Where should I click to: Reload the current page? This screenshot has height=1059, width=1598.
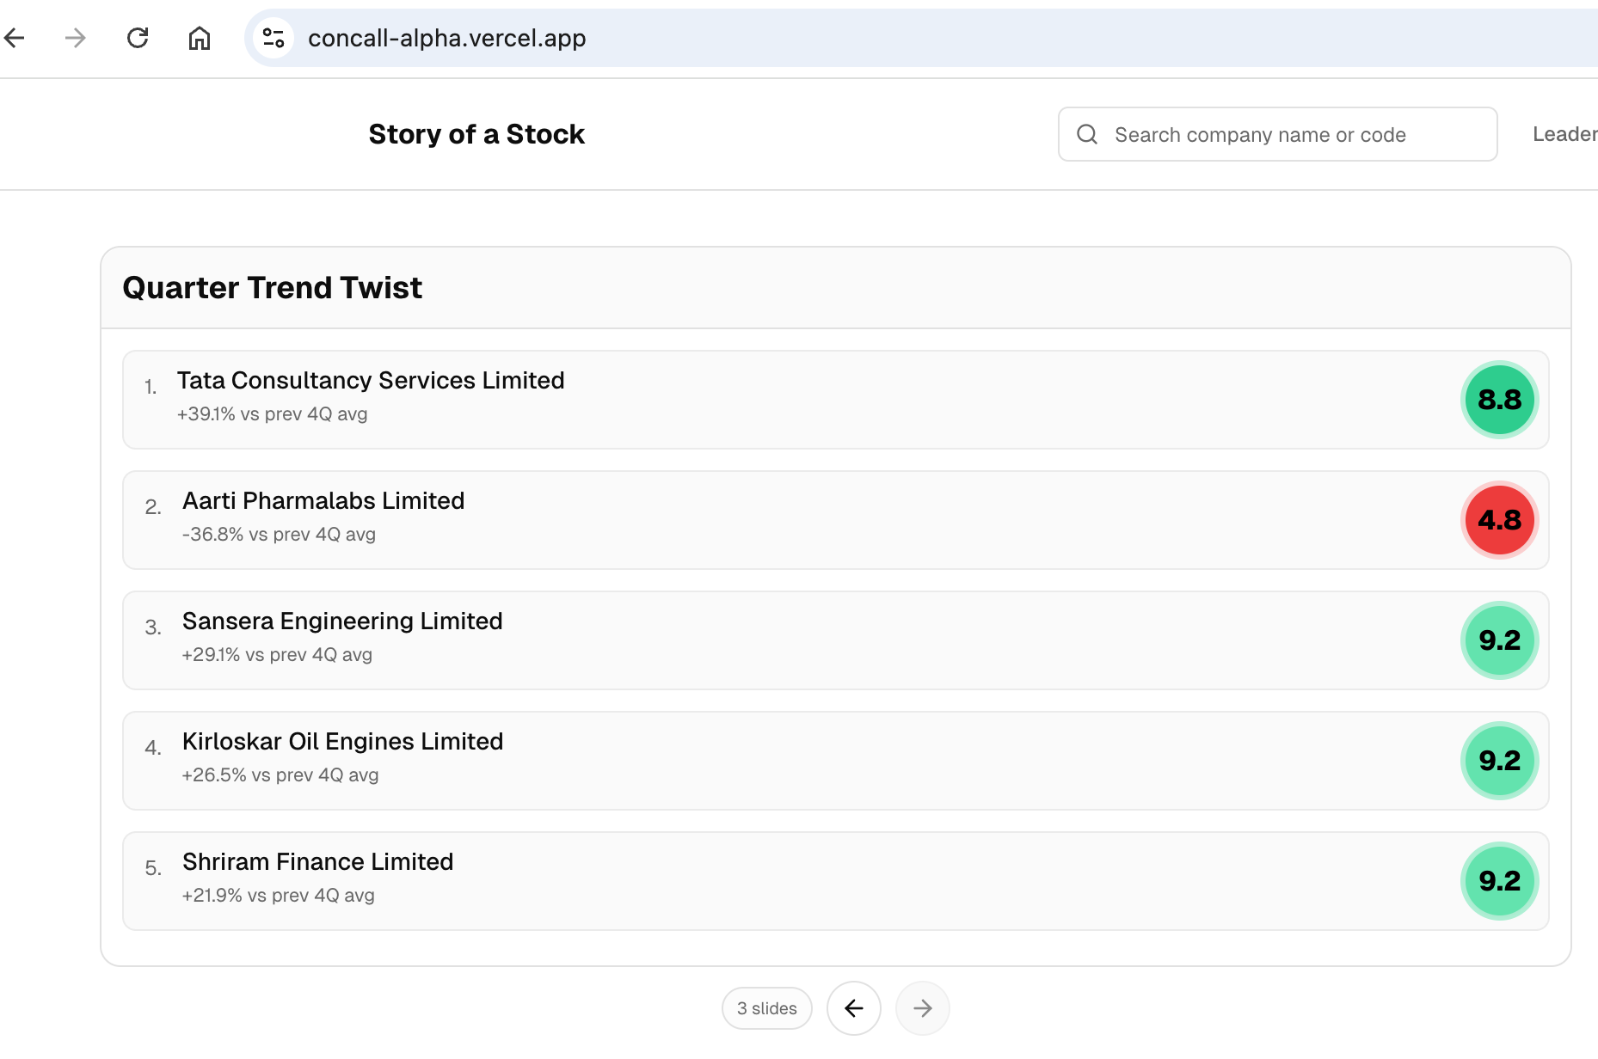(x=138, y=38)
